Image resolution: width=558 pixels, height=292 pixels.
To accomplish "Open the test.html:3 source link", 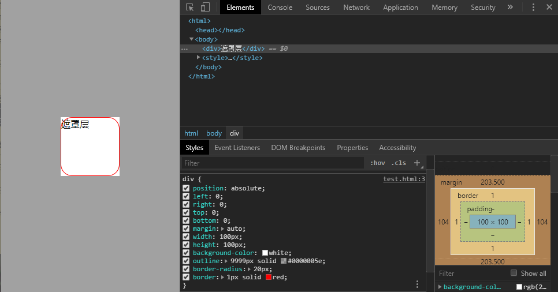I will pyautogui.click(x=404, y=179).
